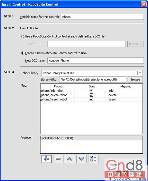Uncheck Sync for /phone/delete.robot
This screenshot has width=148, height=181.
click(91, 95)
